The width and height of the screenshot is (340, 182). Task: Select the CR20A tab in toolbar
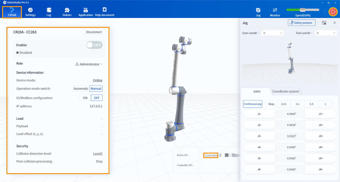pyautogui.click(x=12, y=12)
